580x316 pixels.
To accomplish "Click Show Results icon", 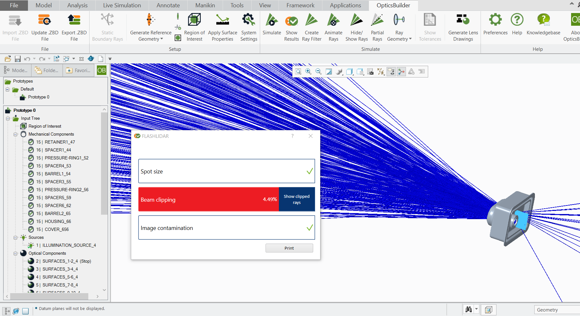I will (x=291, y=21).
